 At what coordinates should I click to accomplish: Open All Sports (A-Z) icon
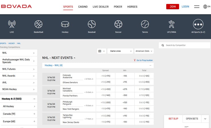198,24
